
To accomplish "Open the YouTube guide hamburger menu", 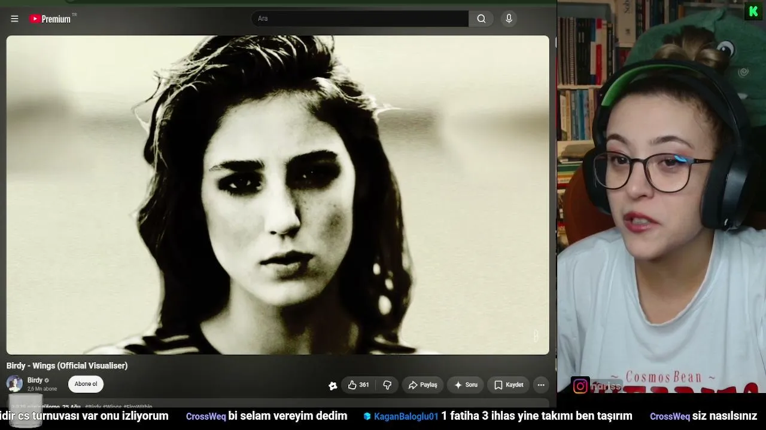I will (14, 19).
